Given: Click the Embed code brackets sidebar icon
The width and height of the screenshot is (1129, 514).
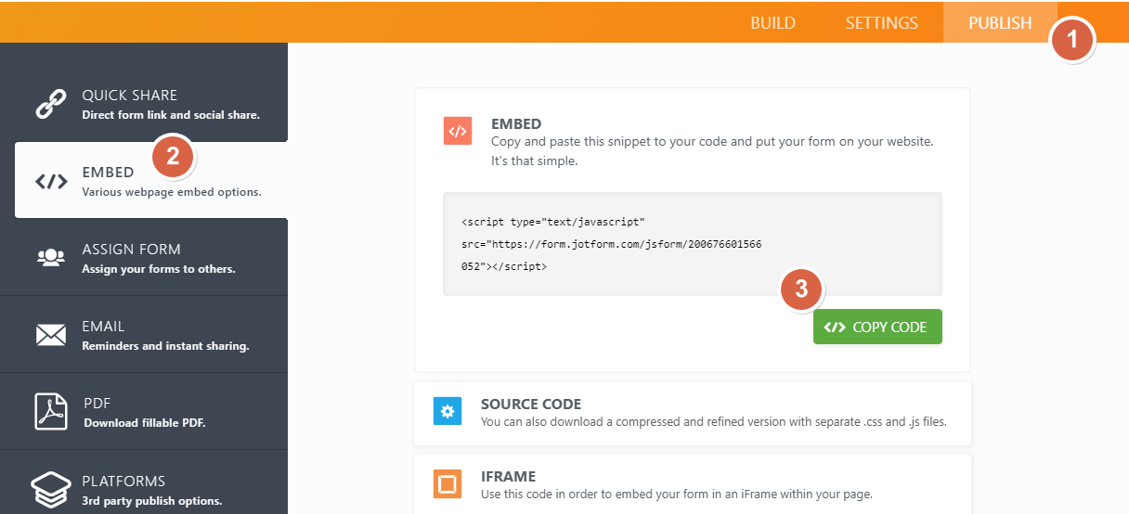Looking at the screenshot, I should [x=51, y=181].
